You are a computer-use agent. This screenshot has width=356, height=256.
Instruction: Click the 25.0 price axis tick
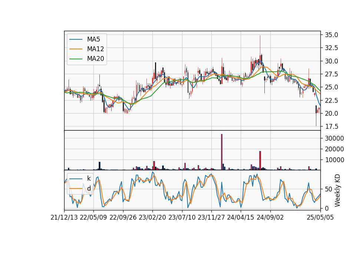point(332,87)
